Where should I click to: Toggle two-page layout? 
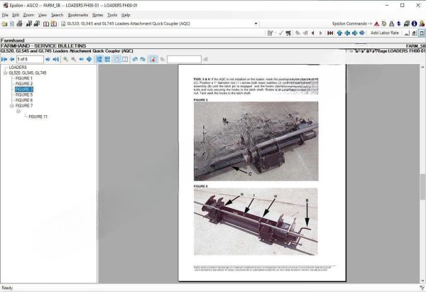[x=125, y=59]
